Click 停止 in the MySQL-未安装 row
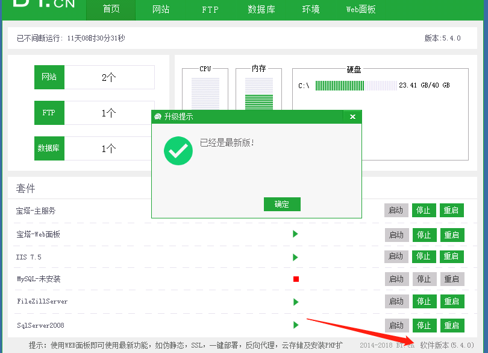 pyautogui.click(x=424, y=279)
